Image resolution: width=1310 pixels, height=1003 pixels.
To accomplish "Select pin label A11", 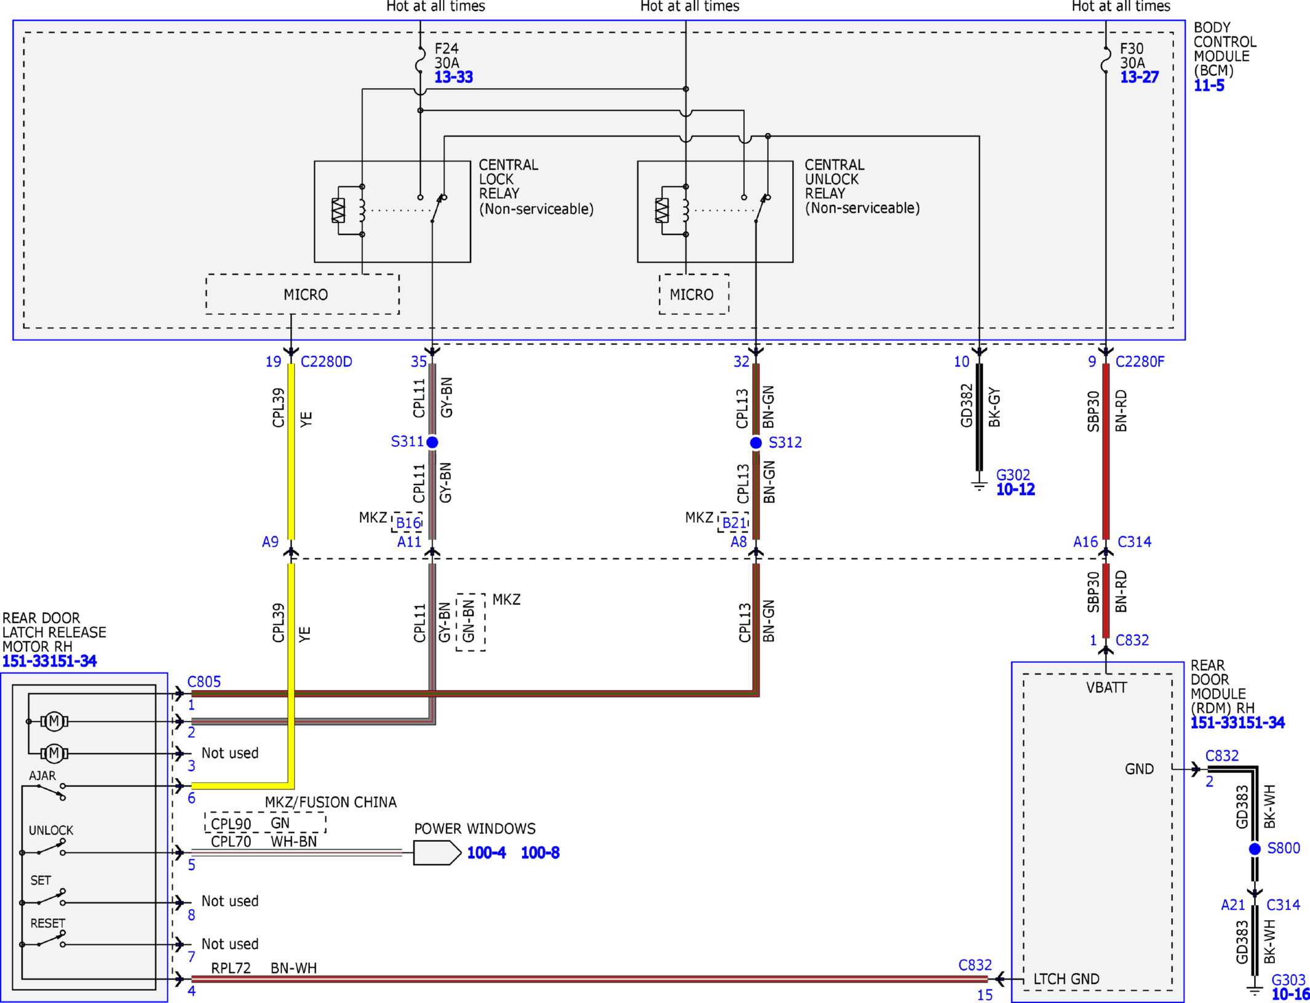I will click(410, 542).
